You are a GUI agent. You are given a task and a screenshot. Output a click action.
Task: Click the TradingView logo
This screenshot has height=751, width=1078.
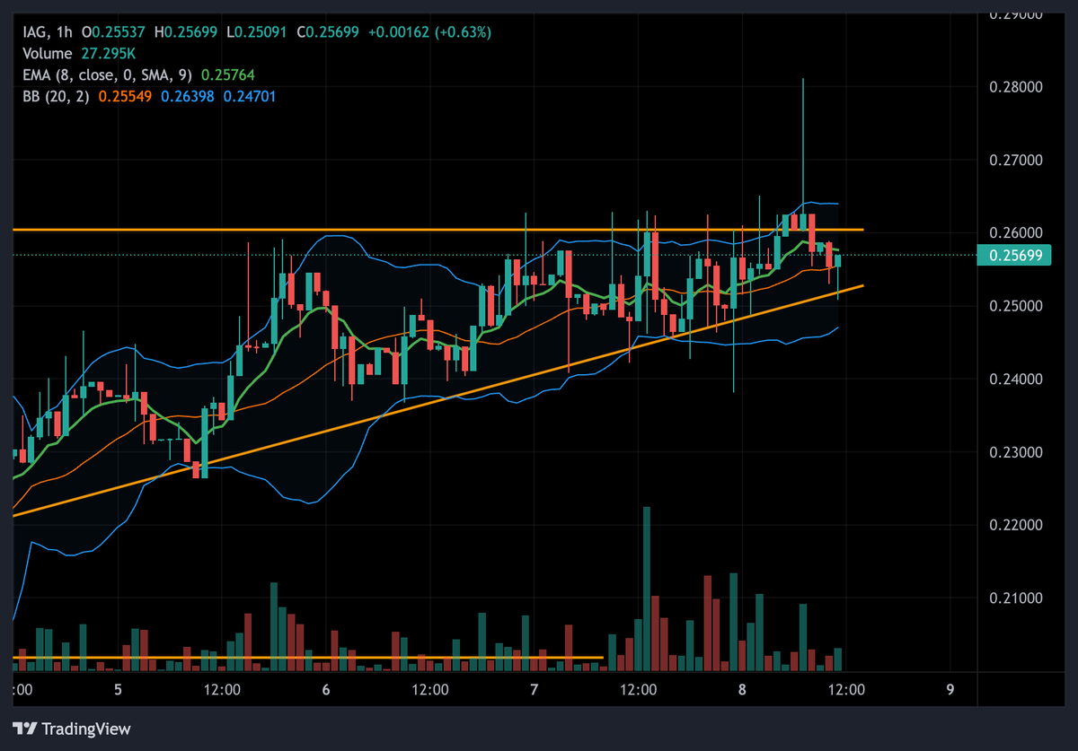[72, 729]
